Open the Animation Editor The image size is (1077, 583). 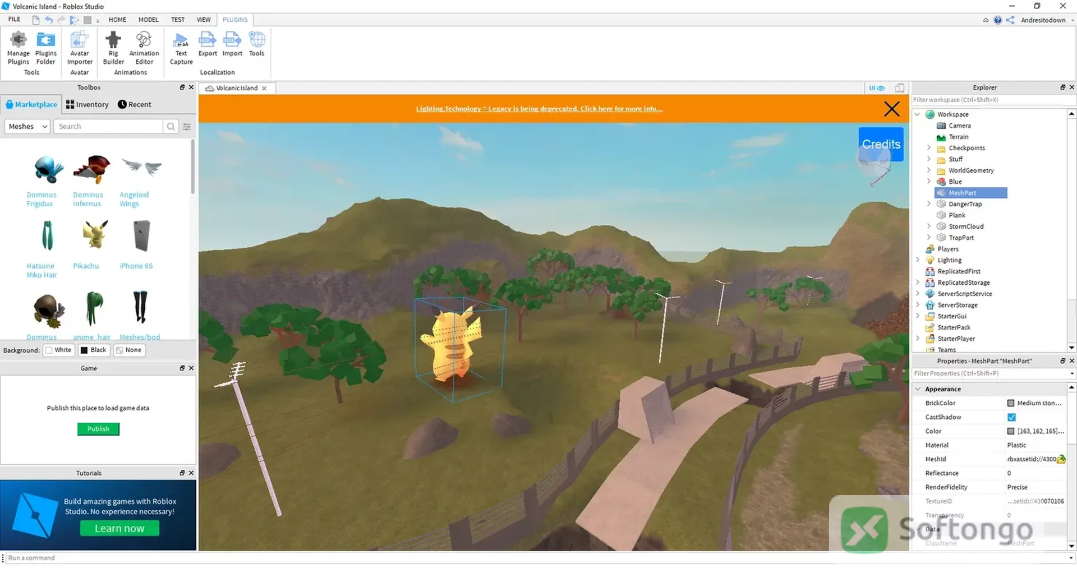(x=144, y=48)
